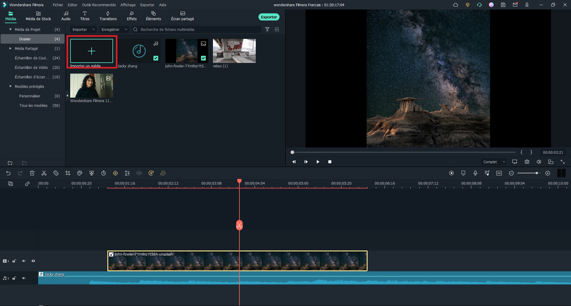This screenshot has height=306, width=571.
Task: Open the download icon in title bar
Action: pyautogui.click(x=527, y=5)
